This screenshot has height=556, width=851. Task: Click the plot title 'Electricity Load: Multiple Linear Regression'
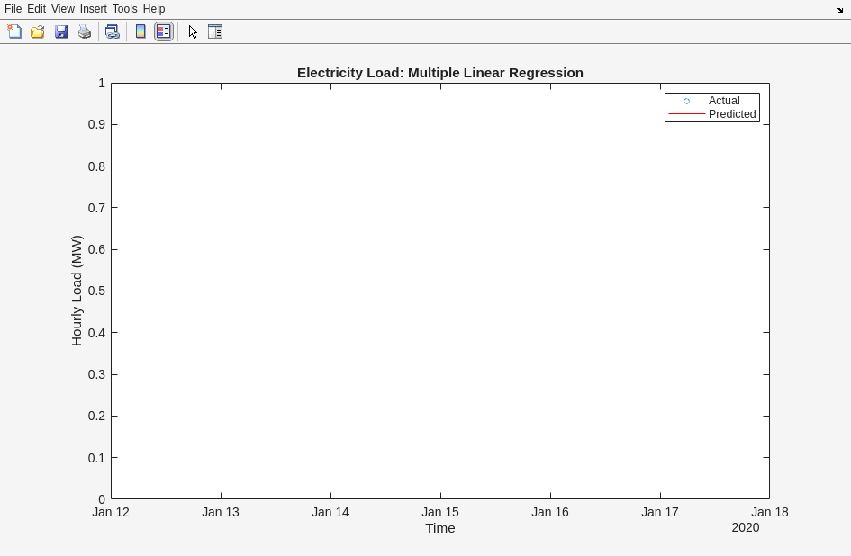[x=439, y=73]
